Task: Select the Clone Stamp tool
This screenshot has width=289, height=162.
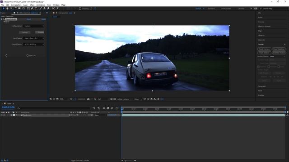Action: point(44,9)
